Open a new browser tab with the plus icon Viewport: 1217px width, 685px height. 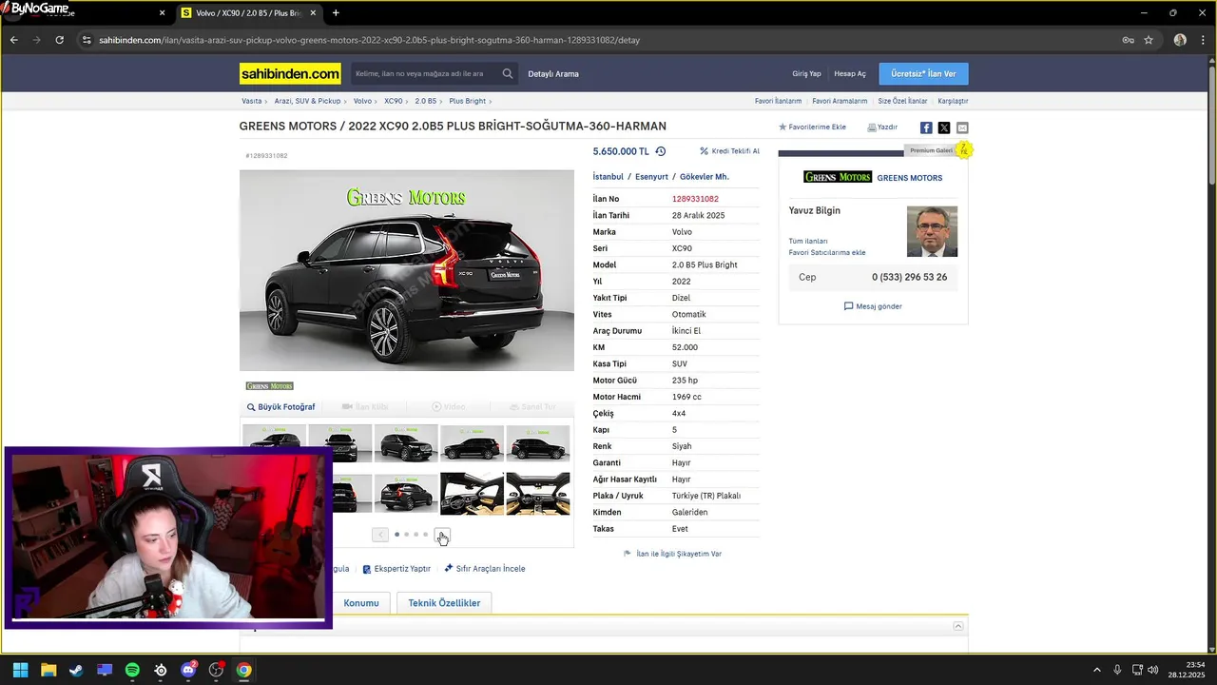click(336, 13)
